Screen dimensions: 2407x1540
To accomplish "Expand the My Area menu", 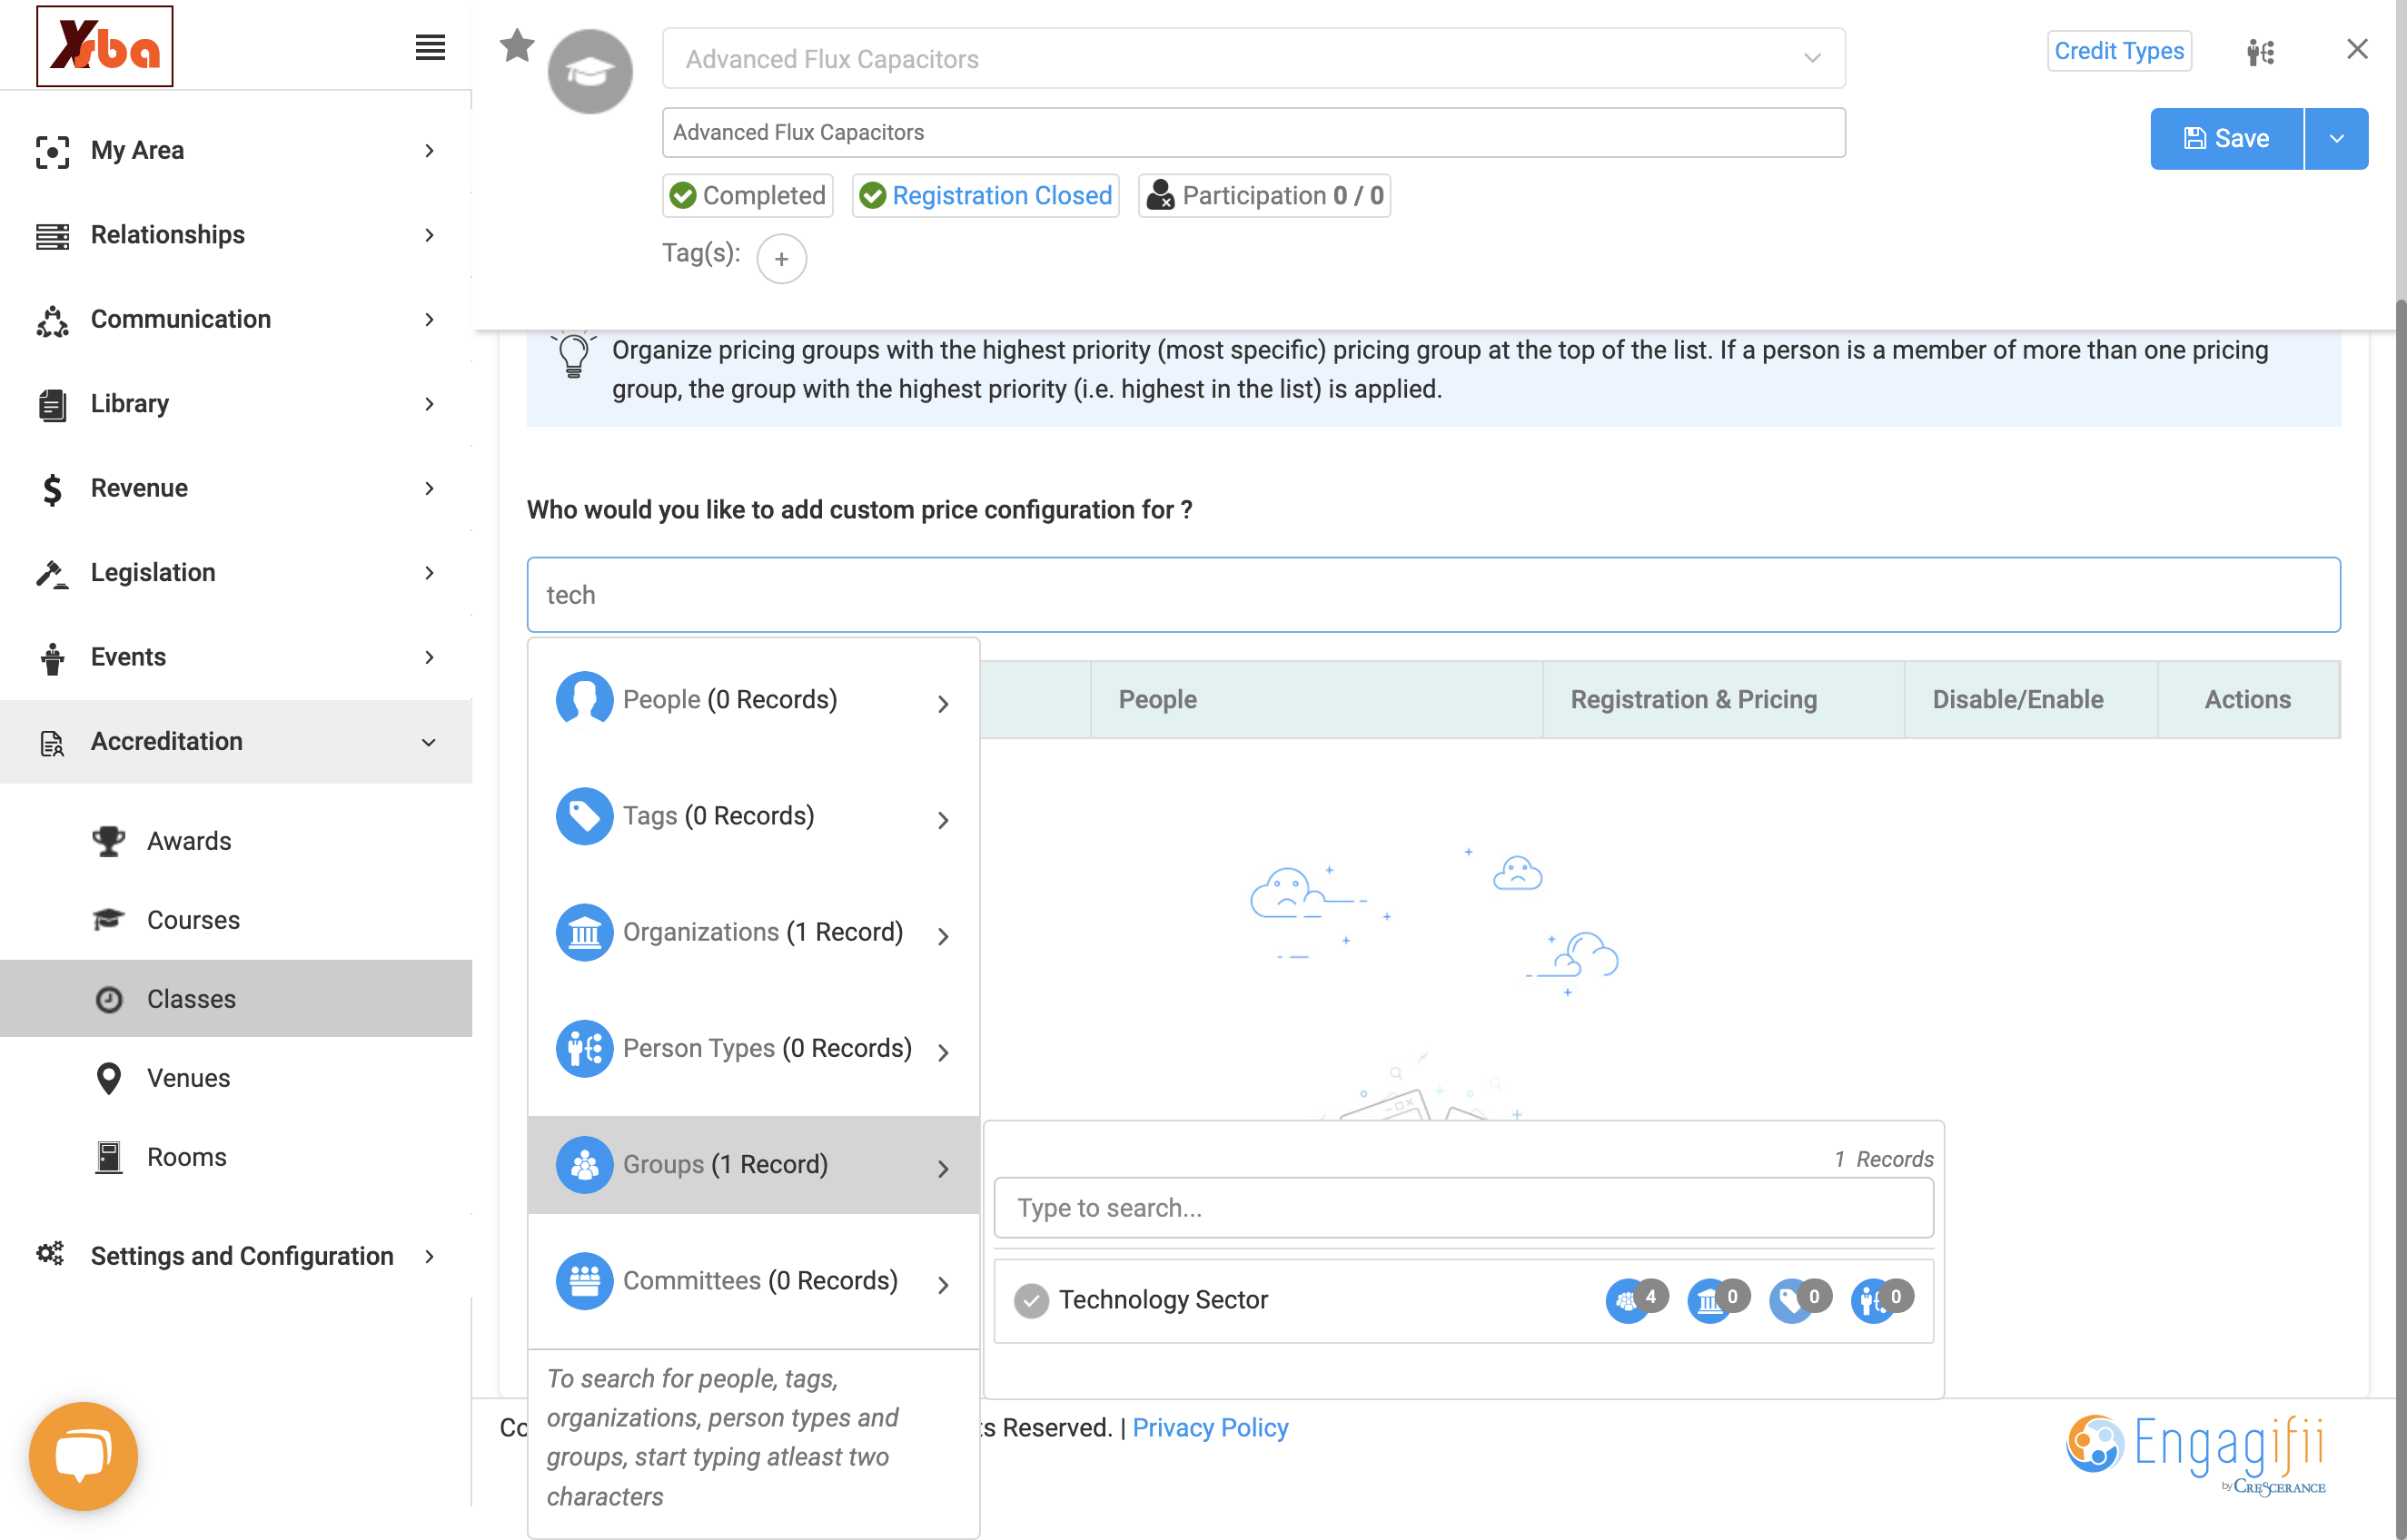I will 236,150.
